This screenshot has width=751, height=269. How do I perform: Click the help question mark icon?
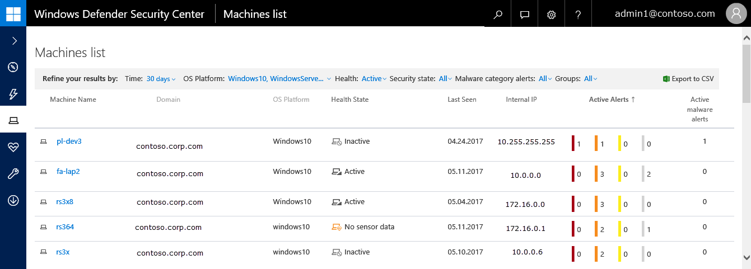click(x=578, y=15)
